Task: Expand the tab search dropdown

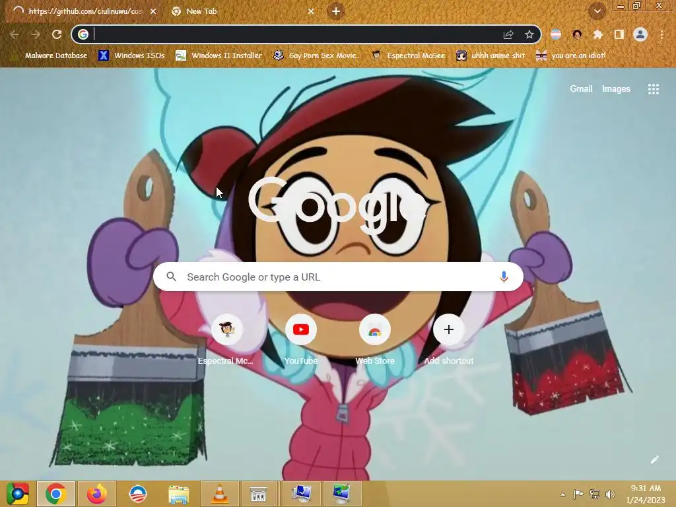Action: pyautogui.click(x=597, y=12)
